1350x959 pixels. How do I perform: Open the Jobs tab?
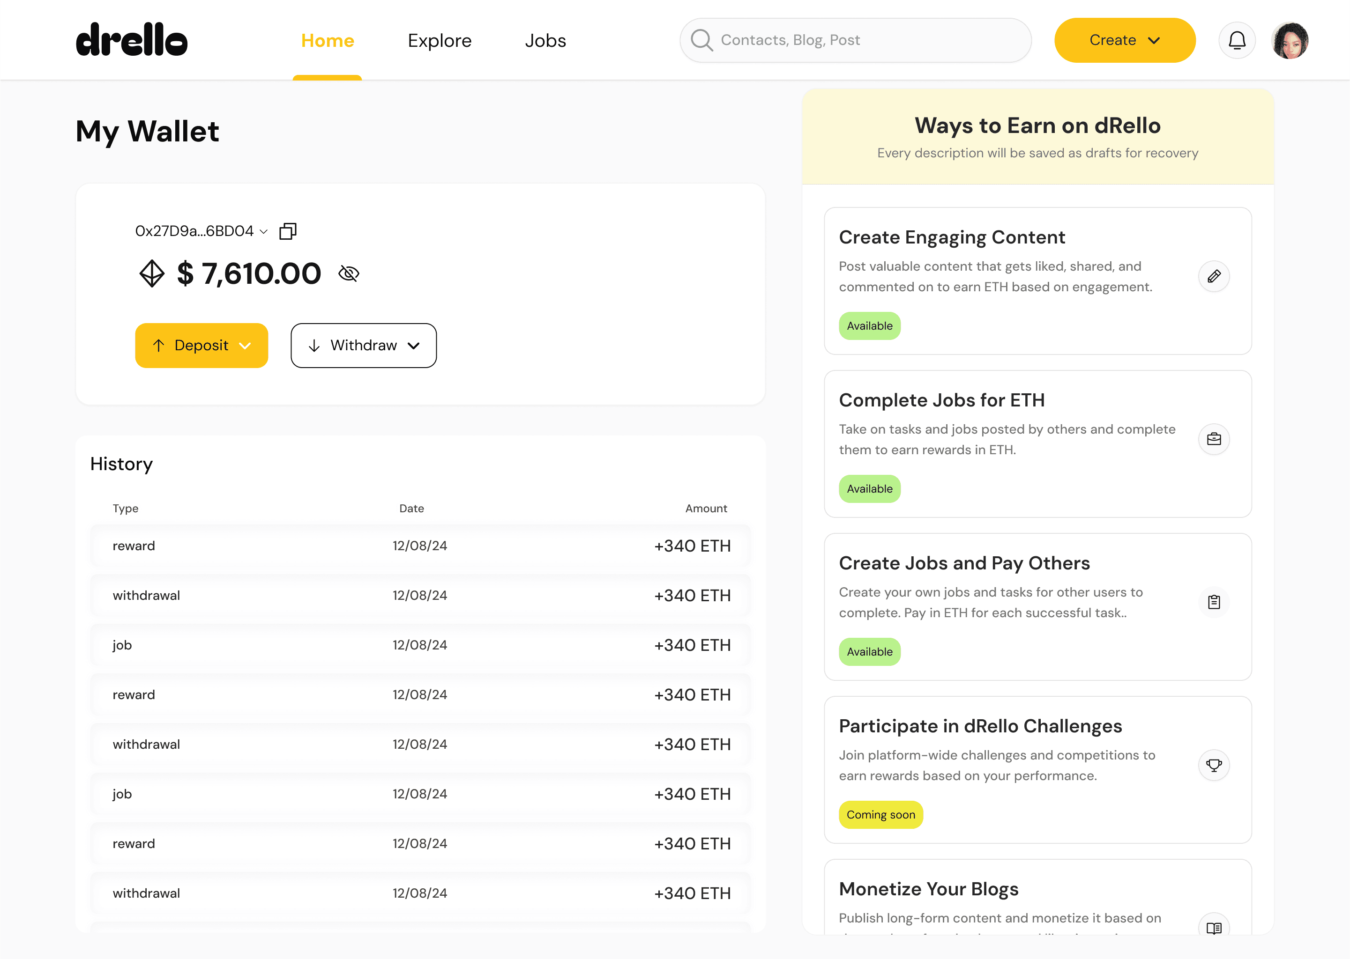pos(545,40)
